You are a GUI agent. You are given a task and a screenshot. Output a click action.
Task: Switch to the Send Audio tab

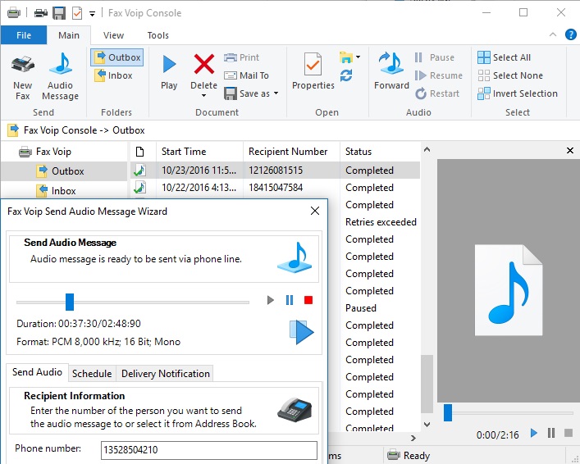pyautogui.click(x=37, y=372)
